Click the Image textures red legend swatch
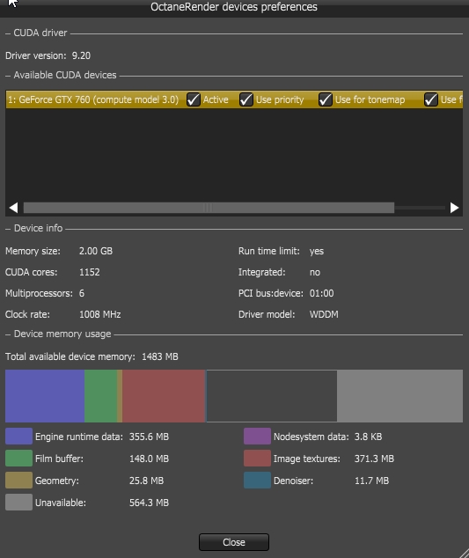 point(257,459)
